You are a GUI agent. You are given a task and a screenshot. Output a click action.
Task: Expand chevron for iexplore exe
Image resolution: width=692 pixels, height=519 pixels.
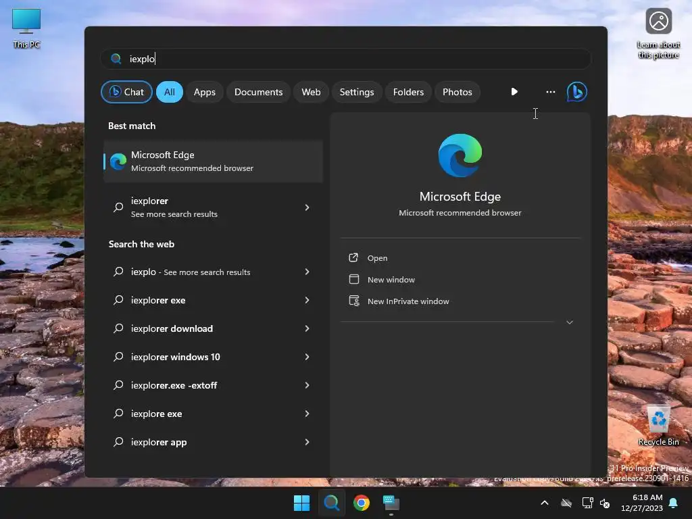(307, 414)
